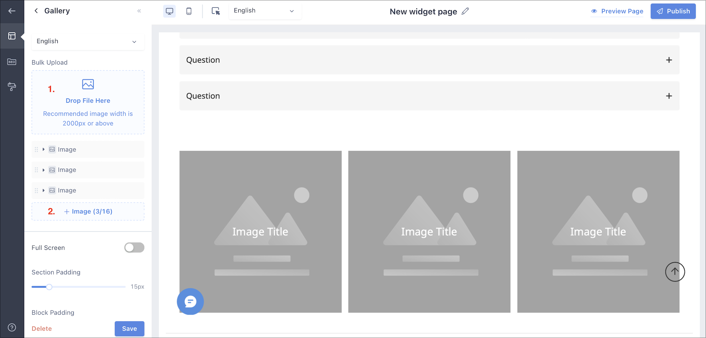Expand the third Image item triangle
The width and height of the screenshot is (706, 338).
click(44, 190)
